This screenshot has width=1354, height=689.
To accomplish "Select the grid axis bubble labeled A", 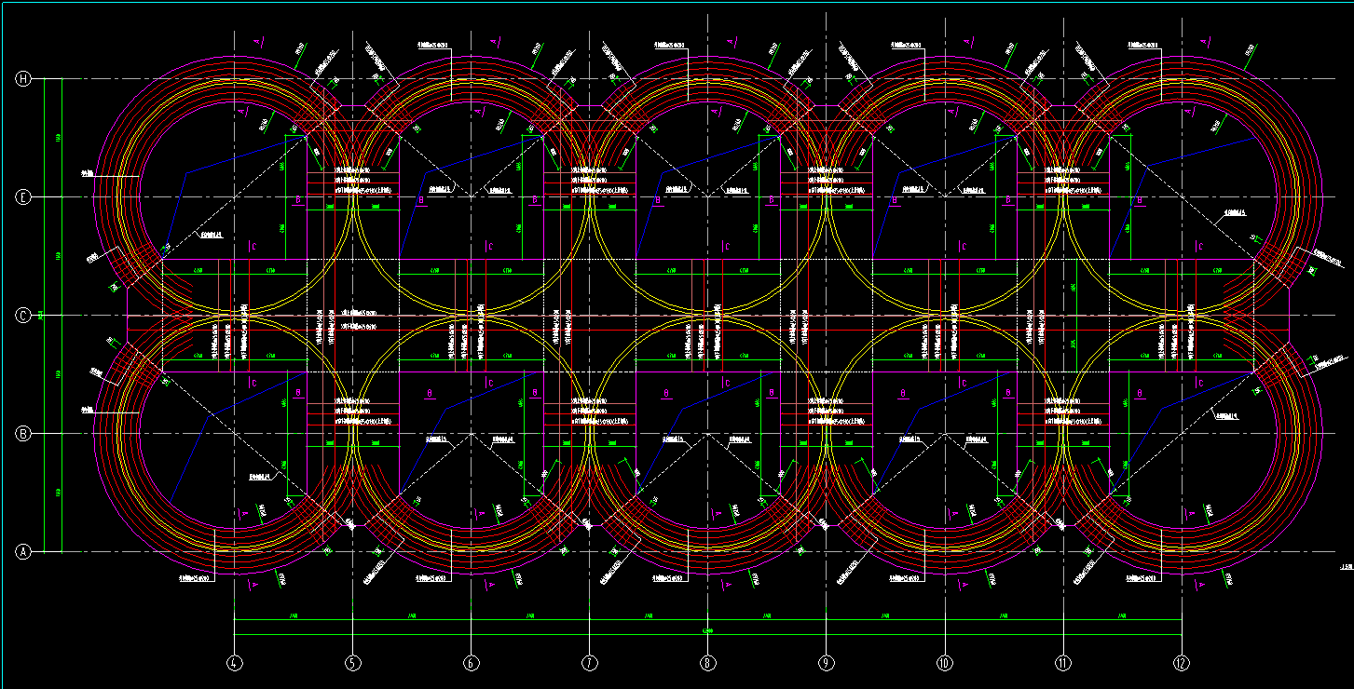I will click(x=24, y=552).
